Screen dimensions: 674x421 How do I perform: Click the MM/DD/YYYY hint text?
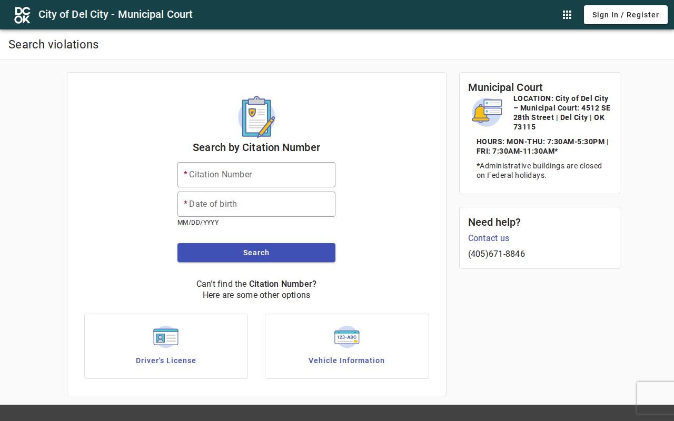[198, 223]
